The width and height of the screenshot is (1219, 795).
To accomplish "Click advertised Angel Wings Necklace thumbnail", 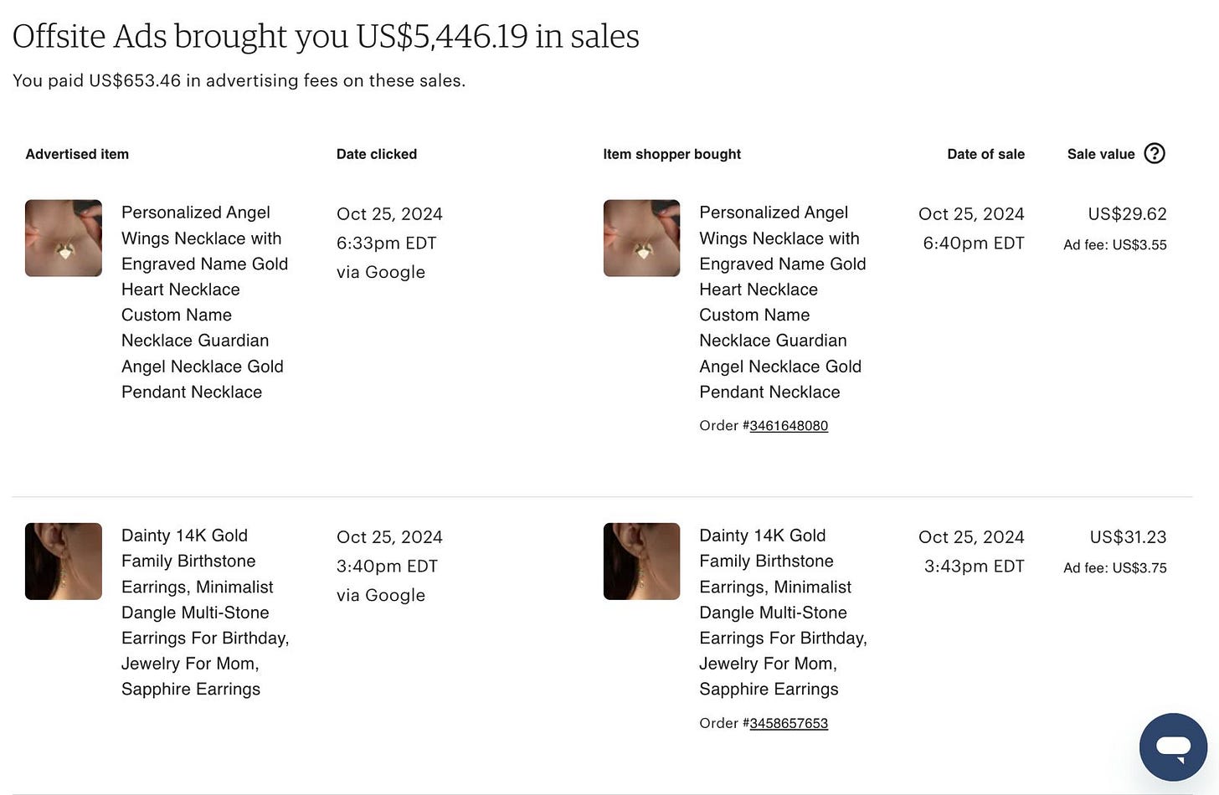I will pos(64,238).
